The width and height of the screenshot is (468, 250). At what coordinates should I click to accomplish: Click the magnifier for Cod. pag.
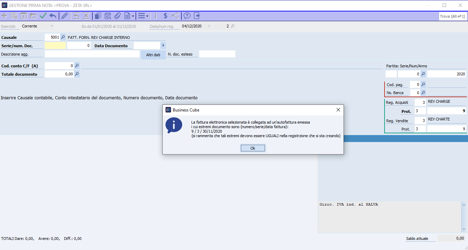tap(423, 85)
